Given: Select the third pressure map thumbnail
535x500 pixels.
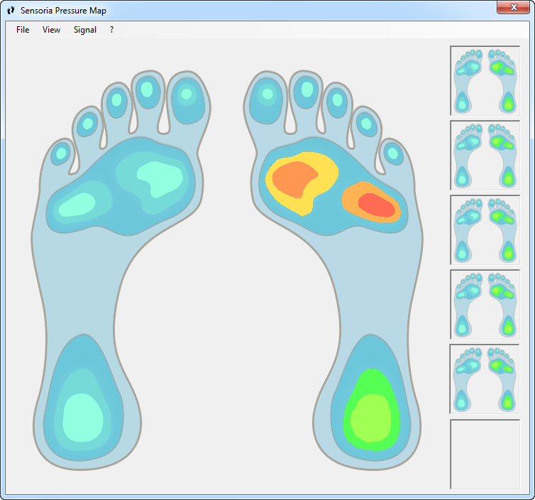Looking at the screenshot, I should pos(485,230).
